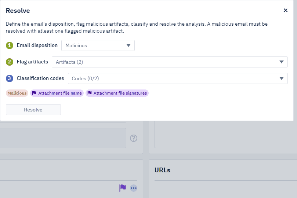Click the URLs panel heading
Screen dimensions: 297x198
(162, 170)
